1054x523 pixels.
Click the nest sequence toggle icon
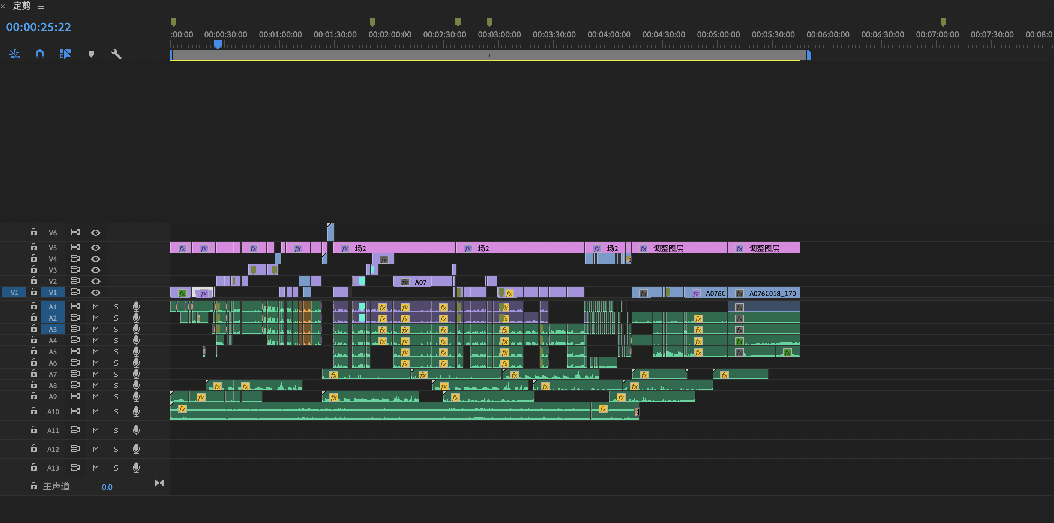(x=14, y=54)
